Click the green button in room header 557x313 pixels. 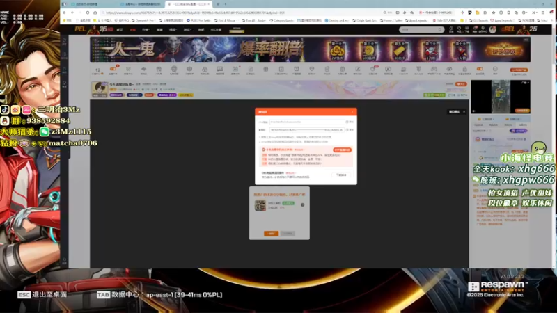point(434,95)
